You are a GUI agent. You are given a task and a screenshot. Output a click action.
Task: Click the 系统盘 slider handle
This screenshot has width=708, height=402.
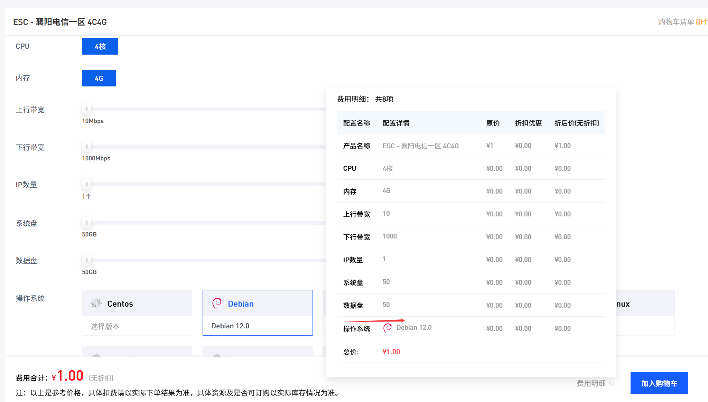point(86,223)
